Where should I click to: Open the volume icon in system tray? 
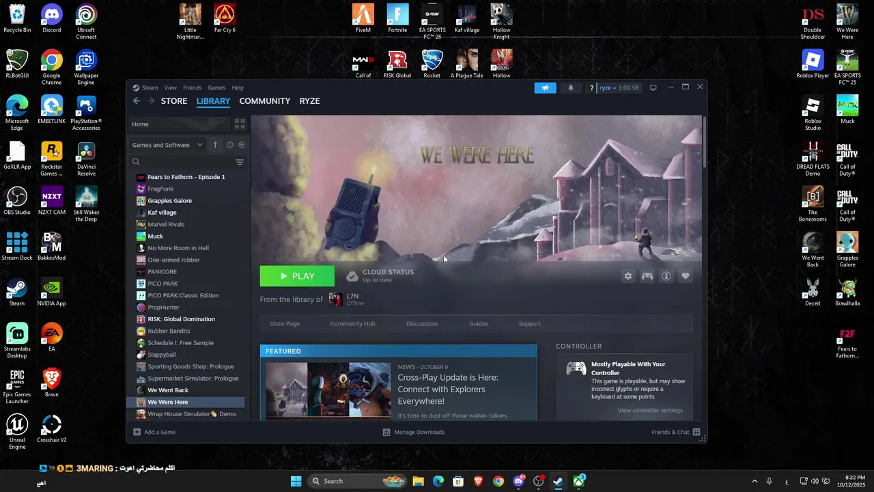816,481
